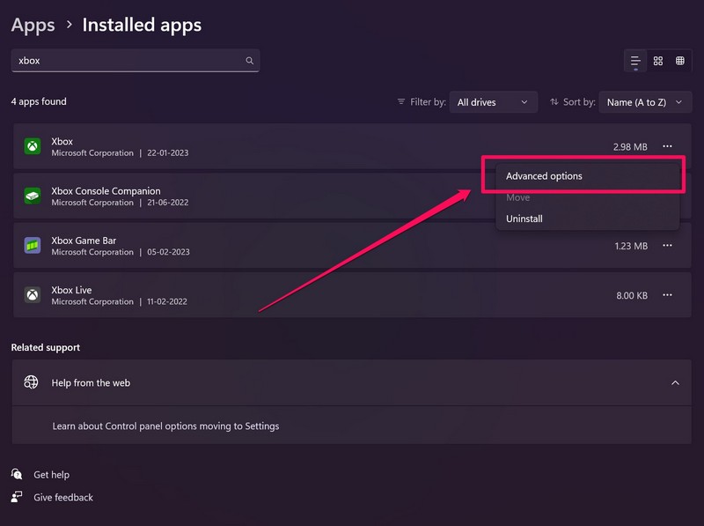The width and height of the screenshot is (704, 526).
Task: Click the Xbox app icon
Action: [x=32, y=147]
